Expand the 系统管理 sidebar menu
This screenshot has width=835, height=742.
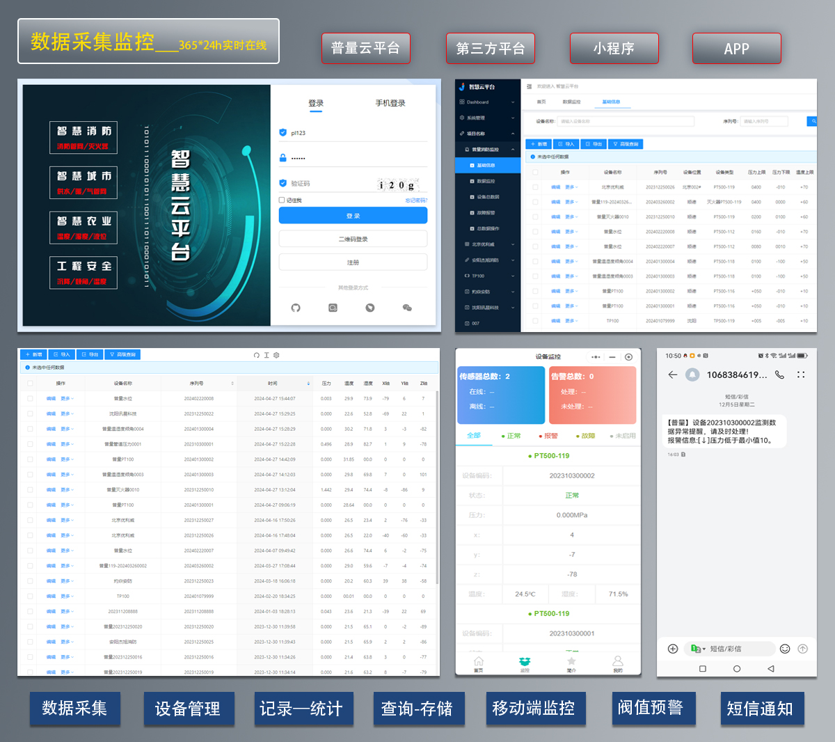tap(487, 118)
